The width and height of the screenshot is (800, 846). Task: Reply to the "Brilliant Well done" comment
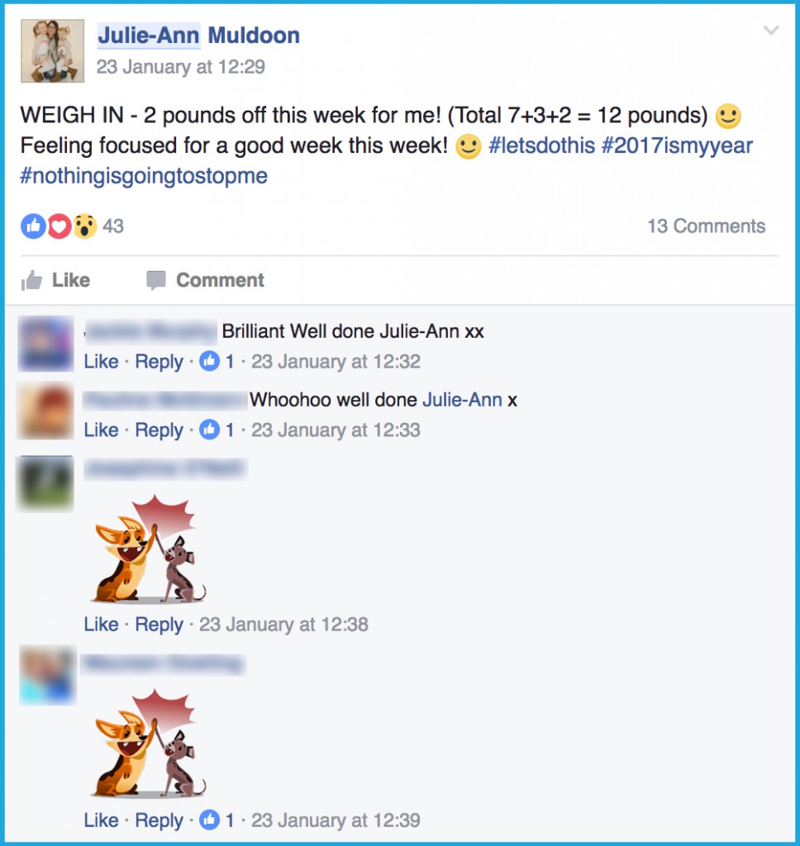coord(160,362)
